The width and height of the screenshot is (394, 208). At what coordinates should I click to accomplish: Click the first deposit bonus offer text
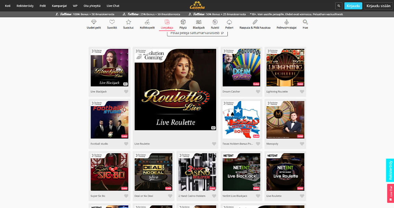[85, 14]
